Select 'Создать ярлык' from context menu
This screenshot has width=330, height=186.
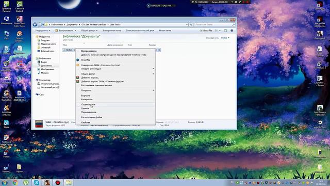(116, 104)
